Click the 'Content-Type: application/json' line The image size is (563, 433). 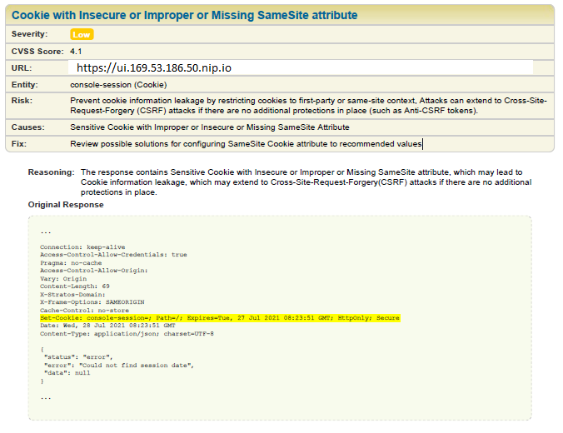pos(127,334)
